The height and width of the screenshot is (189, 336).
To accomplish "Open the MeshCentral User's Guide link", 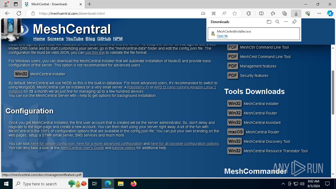I will [82, 148].
